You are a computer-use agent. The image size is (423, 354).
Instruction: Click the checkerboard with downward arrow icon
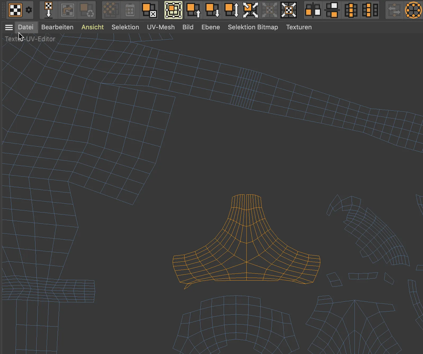pos(48,10)
